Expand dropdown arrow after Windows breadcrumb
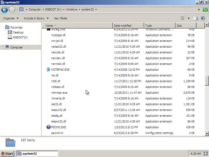 (79, 9)
